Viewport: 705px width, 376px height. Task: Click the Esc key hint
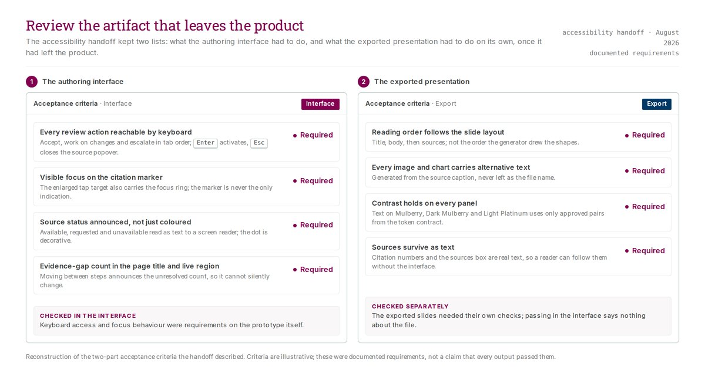(259, 143)
